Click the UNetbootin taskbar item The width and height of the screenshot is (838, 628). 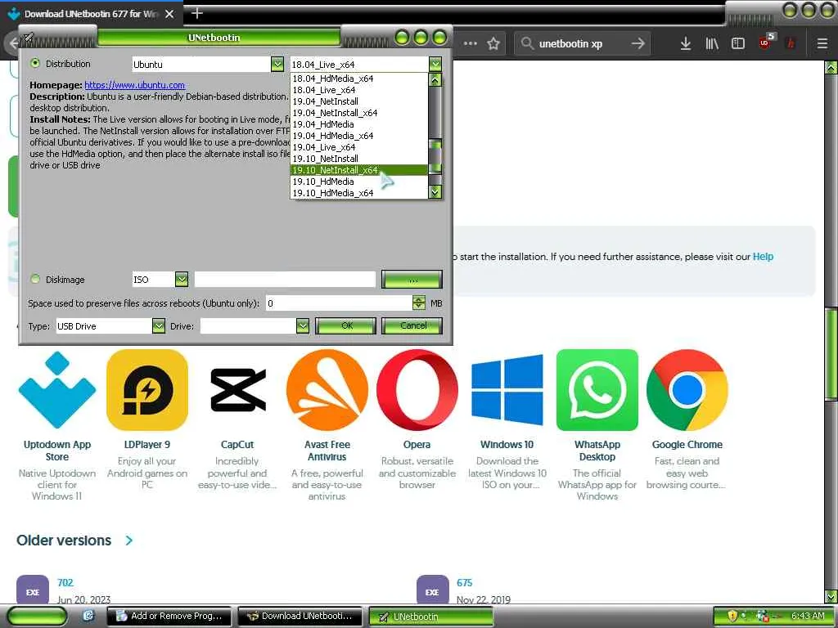tap(431, 617)
